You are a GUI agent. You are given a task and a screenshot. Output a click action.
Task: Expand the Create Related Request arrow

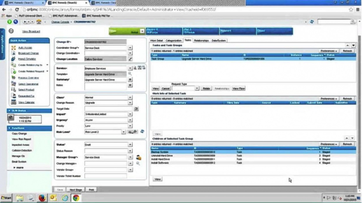[x=47, y=71]
